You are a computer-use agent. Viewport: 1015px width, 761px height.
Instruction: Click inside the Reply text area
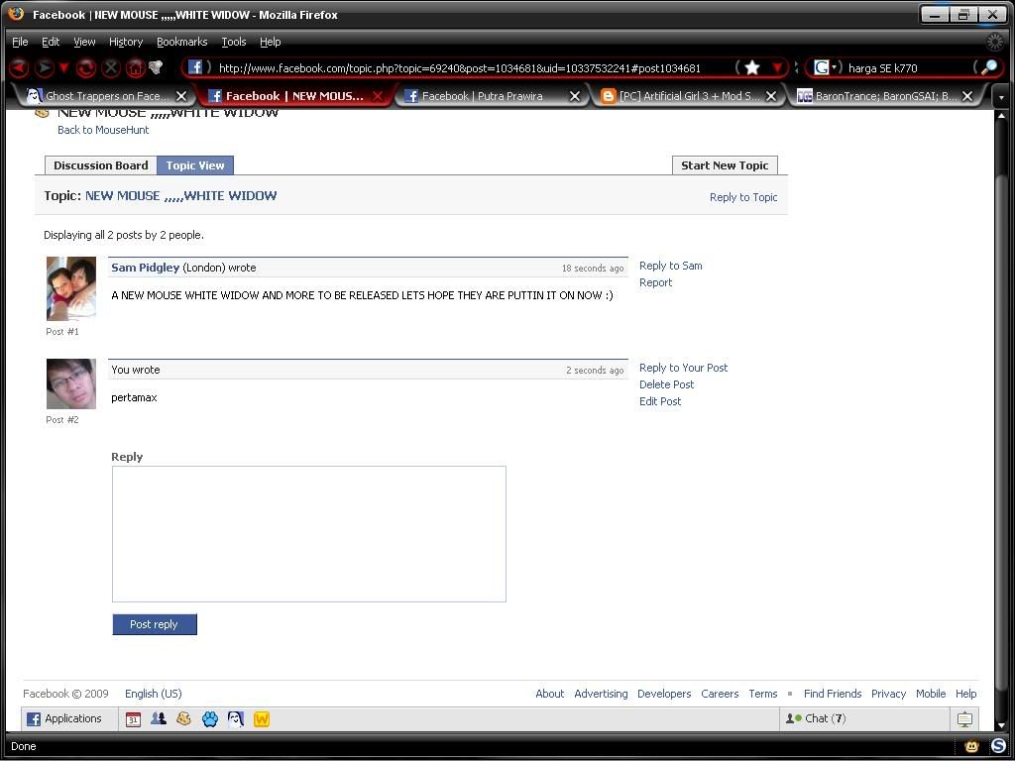point(308,533)
